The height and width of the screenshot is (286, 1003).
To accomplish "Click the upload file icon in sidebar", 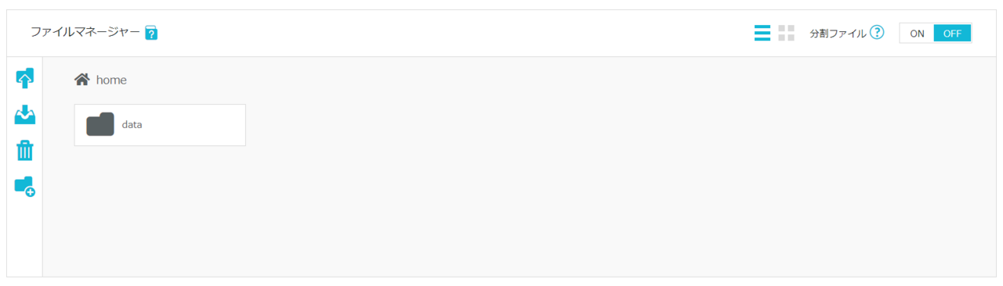I will pos(25,78).
